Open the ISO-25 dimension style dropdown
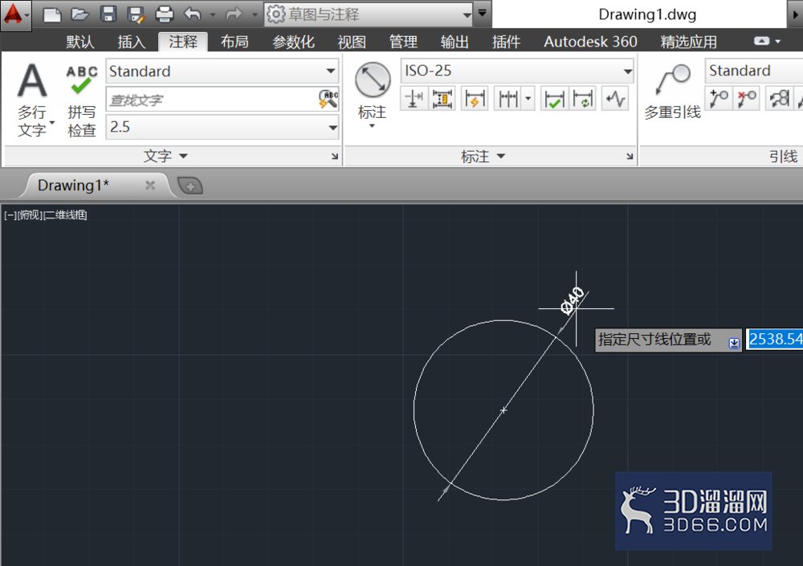Viewport: 803px width, 566px height. [517, 70]
